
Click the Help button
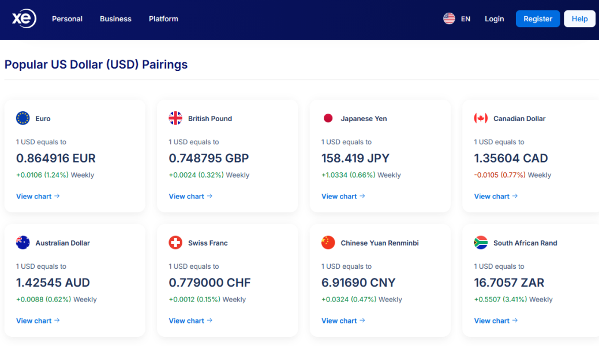(x=579, y=19)
